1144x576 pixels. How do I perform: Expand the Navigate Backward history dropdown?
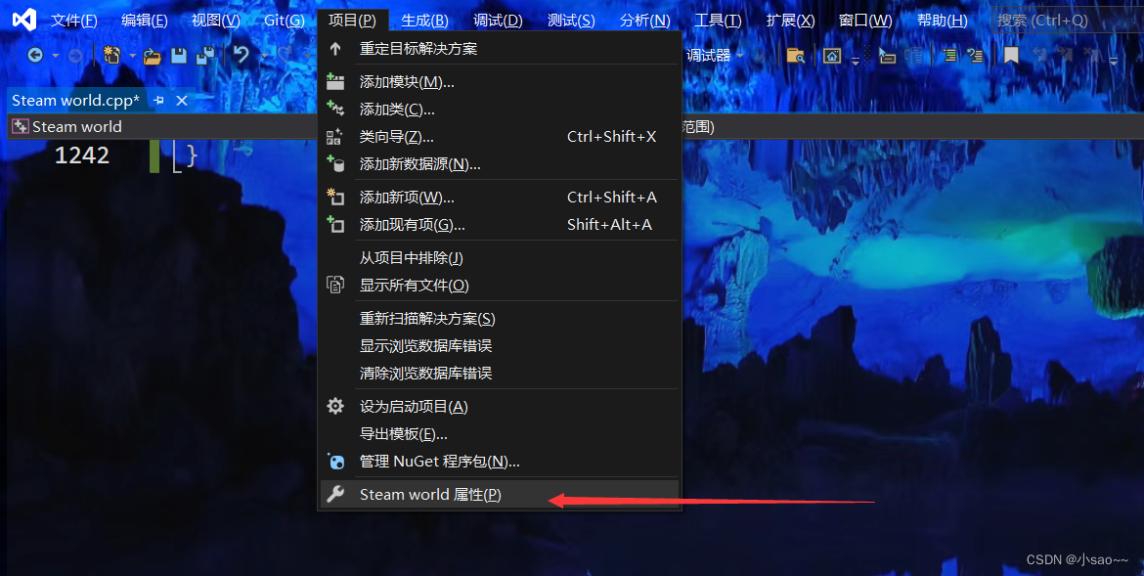[x=55, y=56]
